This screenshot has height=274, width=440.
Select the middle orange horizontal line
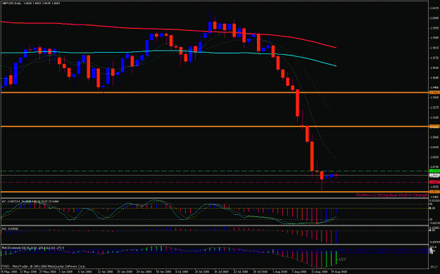[x=215, y=126]
